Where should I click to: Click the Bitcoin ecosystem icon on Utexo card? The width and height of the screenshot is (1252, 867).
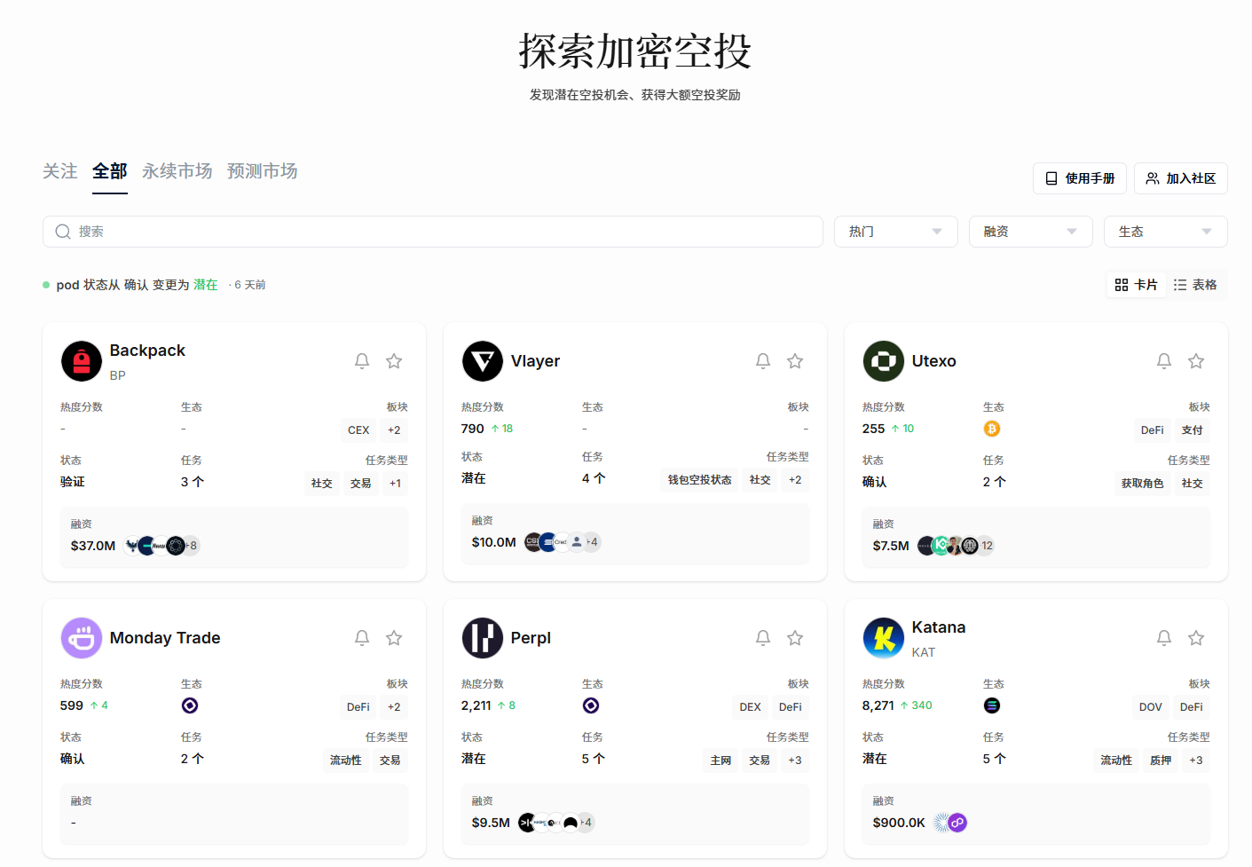[x=992, y=429]
